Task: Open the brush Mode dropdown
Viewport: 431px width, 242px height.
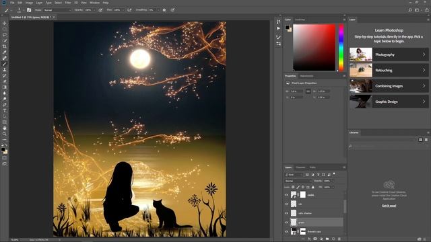Action: 57,10
